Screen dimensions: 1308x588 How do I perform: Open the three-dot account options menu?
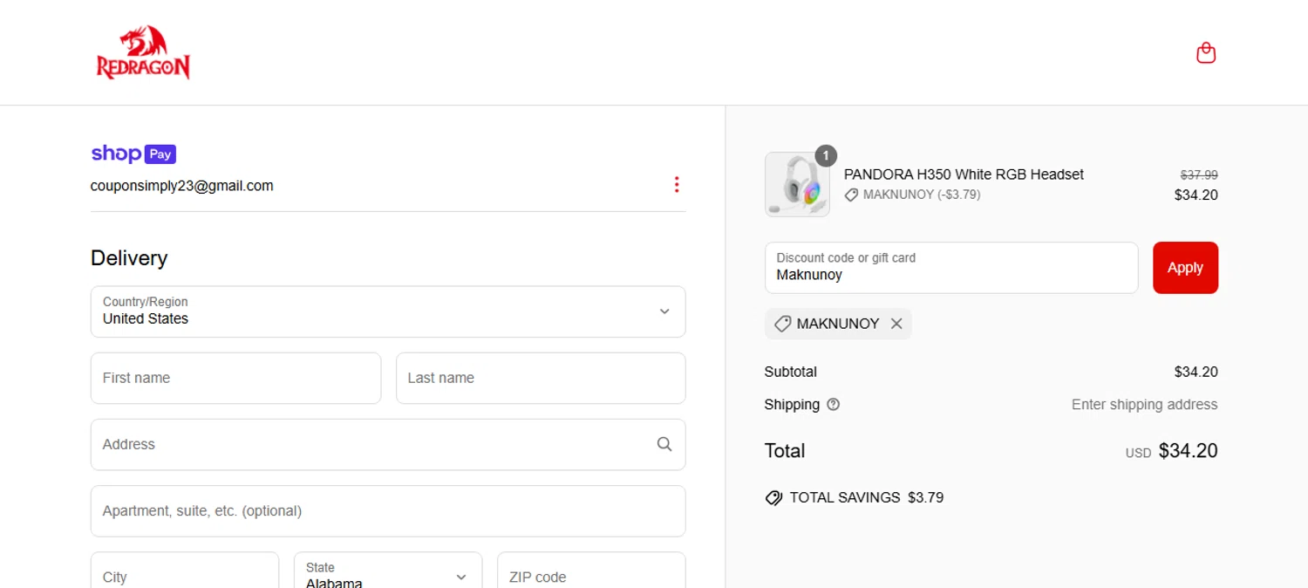tap(676, 185)
